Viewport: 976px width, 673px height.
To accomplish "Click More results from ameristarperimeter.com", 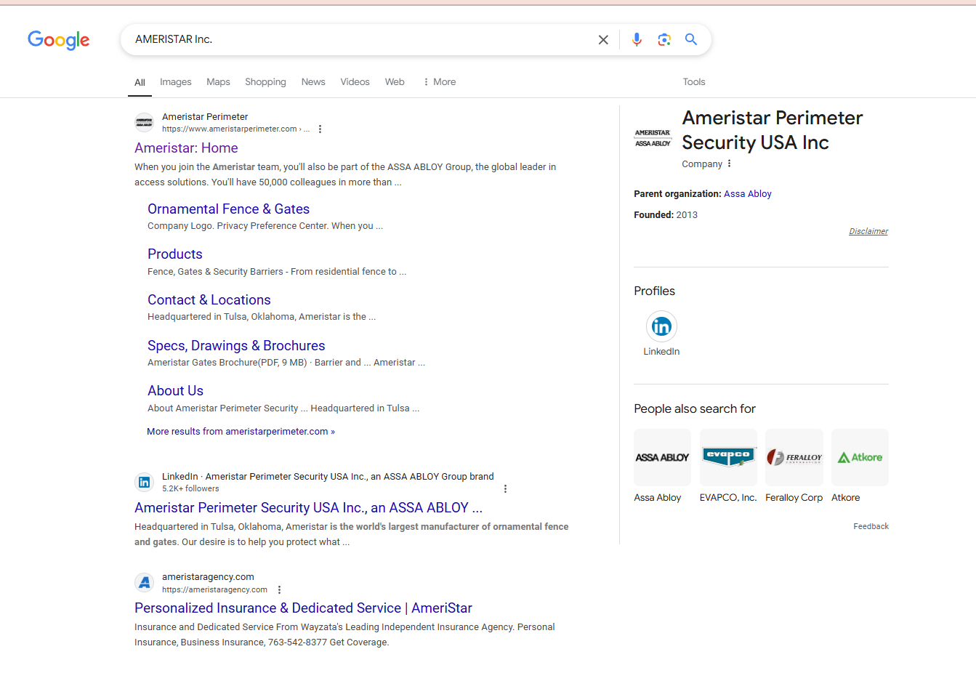I will tap(241, 432).
